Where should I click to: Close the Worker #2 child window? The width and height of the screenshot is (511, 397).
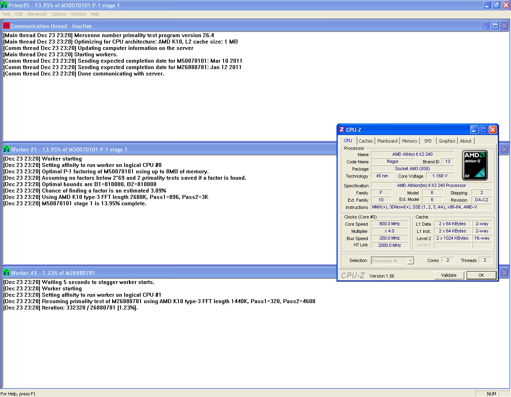tap(504, 273)
